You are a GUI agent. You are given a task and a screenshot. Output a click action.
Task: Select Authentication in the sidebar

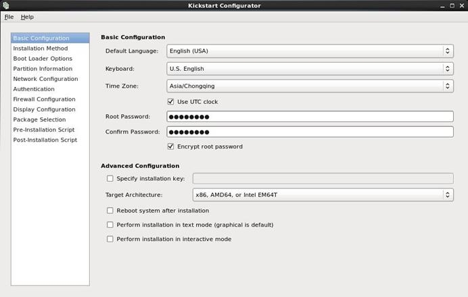(x=50, y=89)
